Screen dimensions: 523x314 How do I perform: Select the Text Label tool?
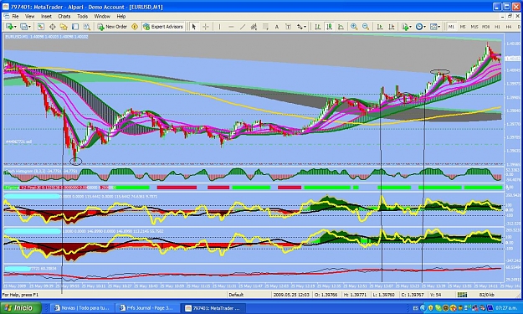click(288, 27)
